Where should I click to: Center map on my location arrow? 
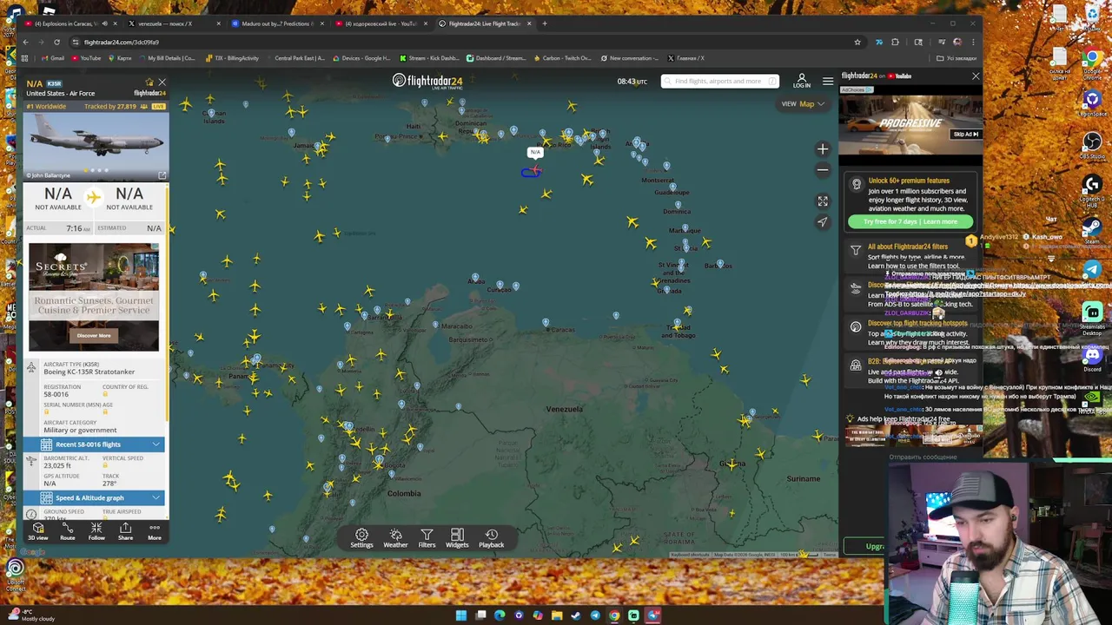(x=823, y=222)
